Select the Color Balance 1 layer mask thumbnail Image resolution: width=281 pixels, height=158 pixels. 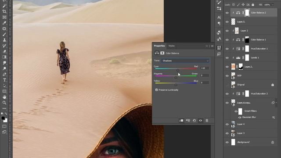tap(247, 39)
